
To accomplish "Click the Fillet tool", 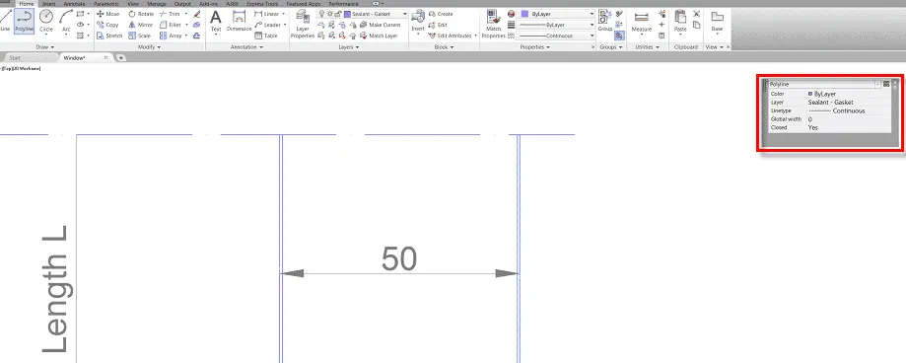I will (x=171, y=25).
